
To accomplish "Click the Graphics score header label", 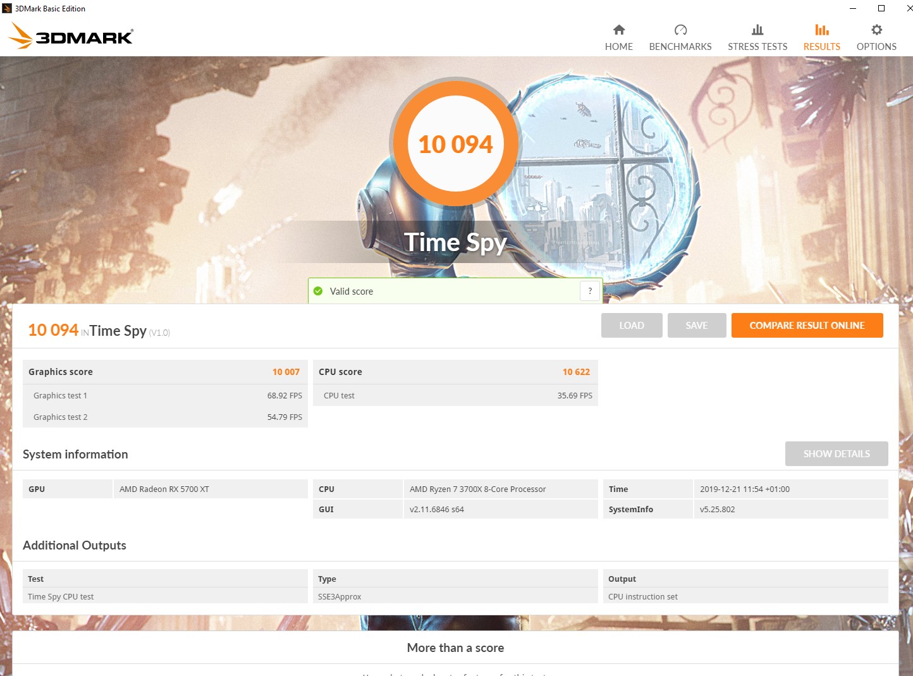I will click(61, 372).
